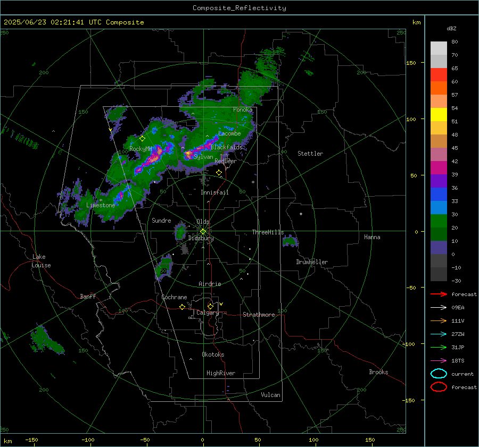Click the cyan 'current' ellipse legend icon
Image resolution: width=479 pixels, height=447 pixels.
pos(439,374)
